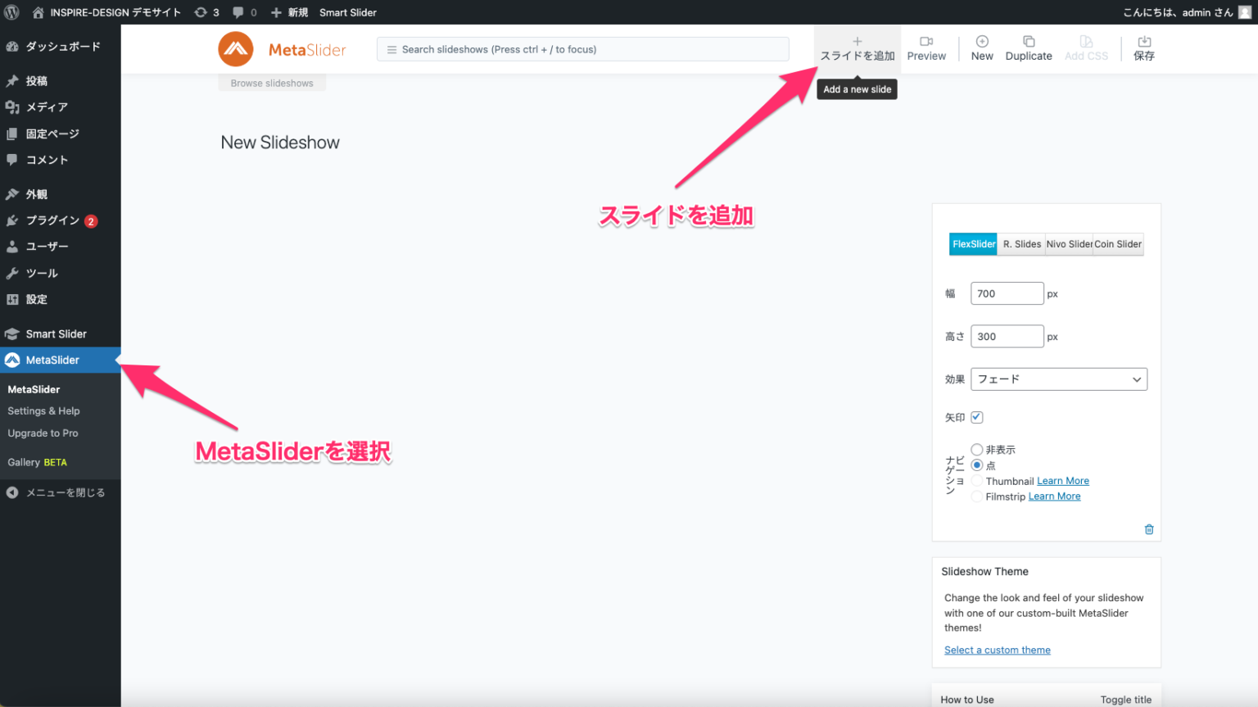This screenshot has width=1258, height=707.
Task: Select the 非表示 navigation radio button
Action: pyautogui.click(x=977, y=450)
